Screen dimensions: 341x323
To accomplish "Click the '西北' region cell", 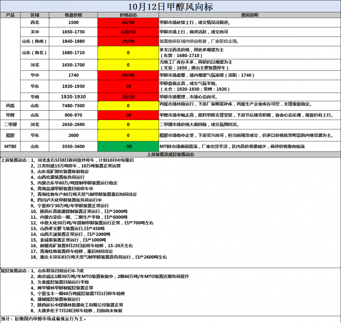I will point(35,23).
